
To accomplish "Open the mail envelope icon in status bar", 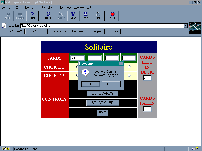I will (x=194, y=149).
